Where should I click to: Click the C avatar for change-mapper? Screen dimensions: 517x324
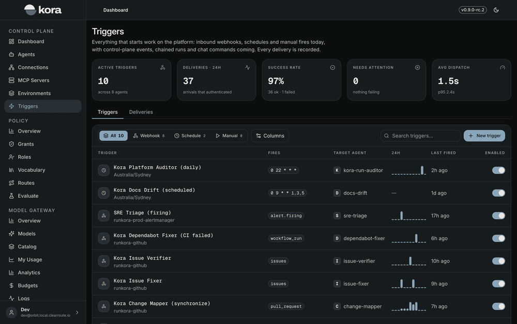click(337, 306)
